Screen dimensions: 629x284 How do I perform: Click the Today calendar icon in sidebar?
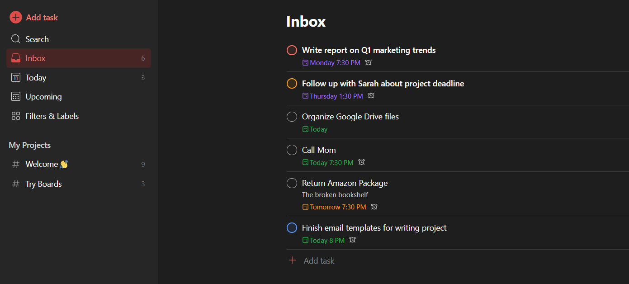click(x=15, y=77)
